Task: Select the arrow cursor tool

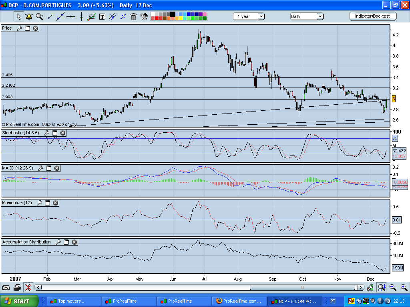Action: 18,16
